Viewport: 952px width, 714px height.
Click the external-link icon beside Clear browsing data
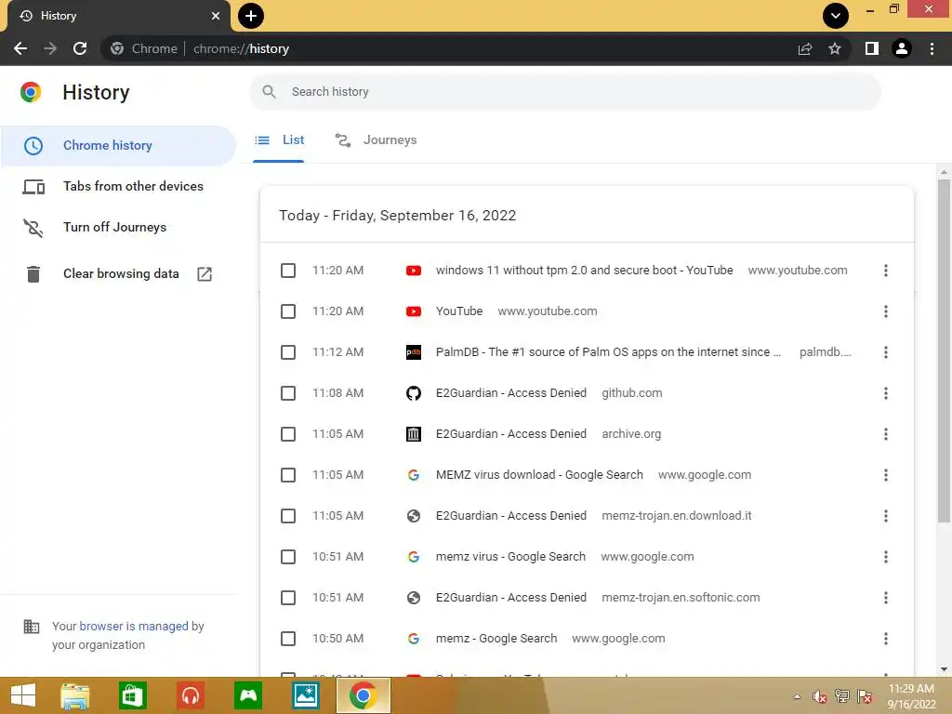coord(205,274)
